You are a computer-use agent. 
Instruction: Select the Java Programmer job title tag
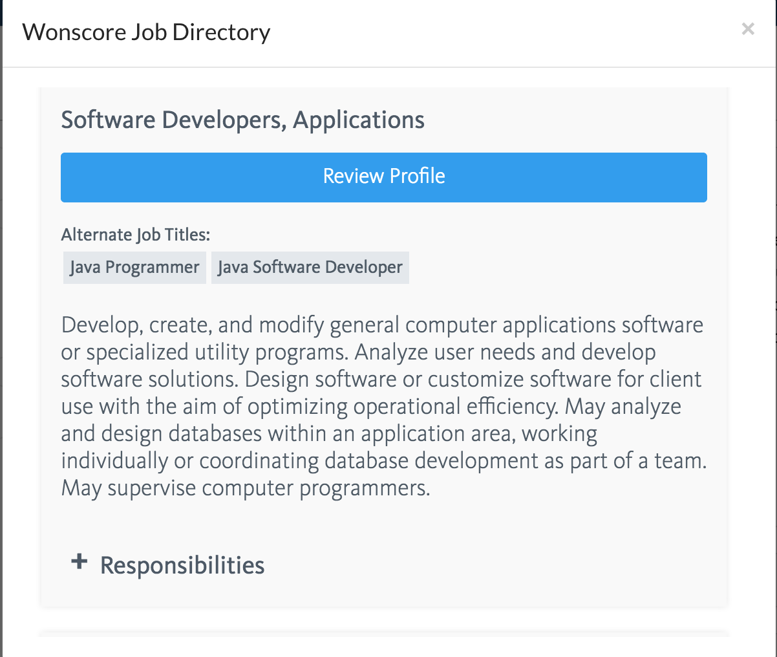(134, 268)
